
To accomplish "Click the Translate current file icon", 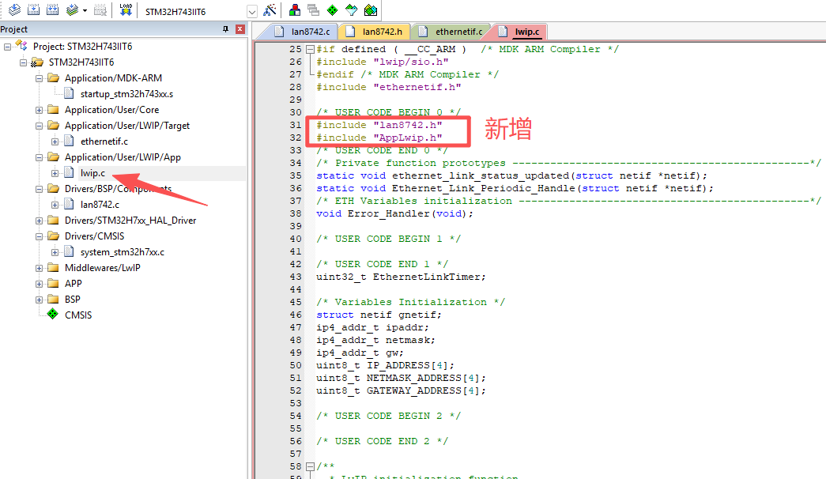I will 14,11.
